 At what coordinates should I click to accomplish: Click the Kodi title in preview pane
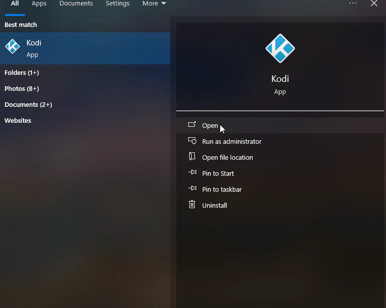(280, 79)
